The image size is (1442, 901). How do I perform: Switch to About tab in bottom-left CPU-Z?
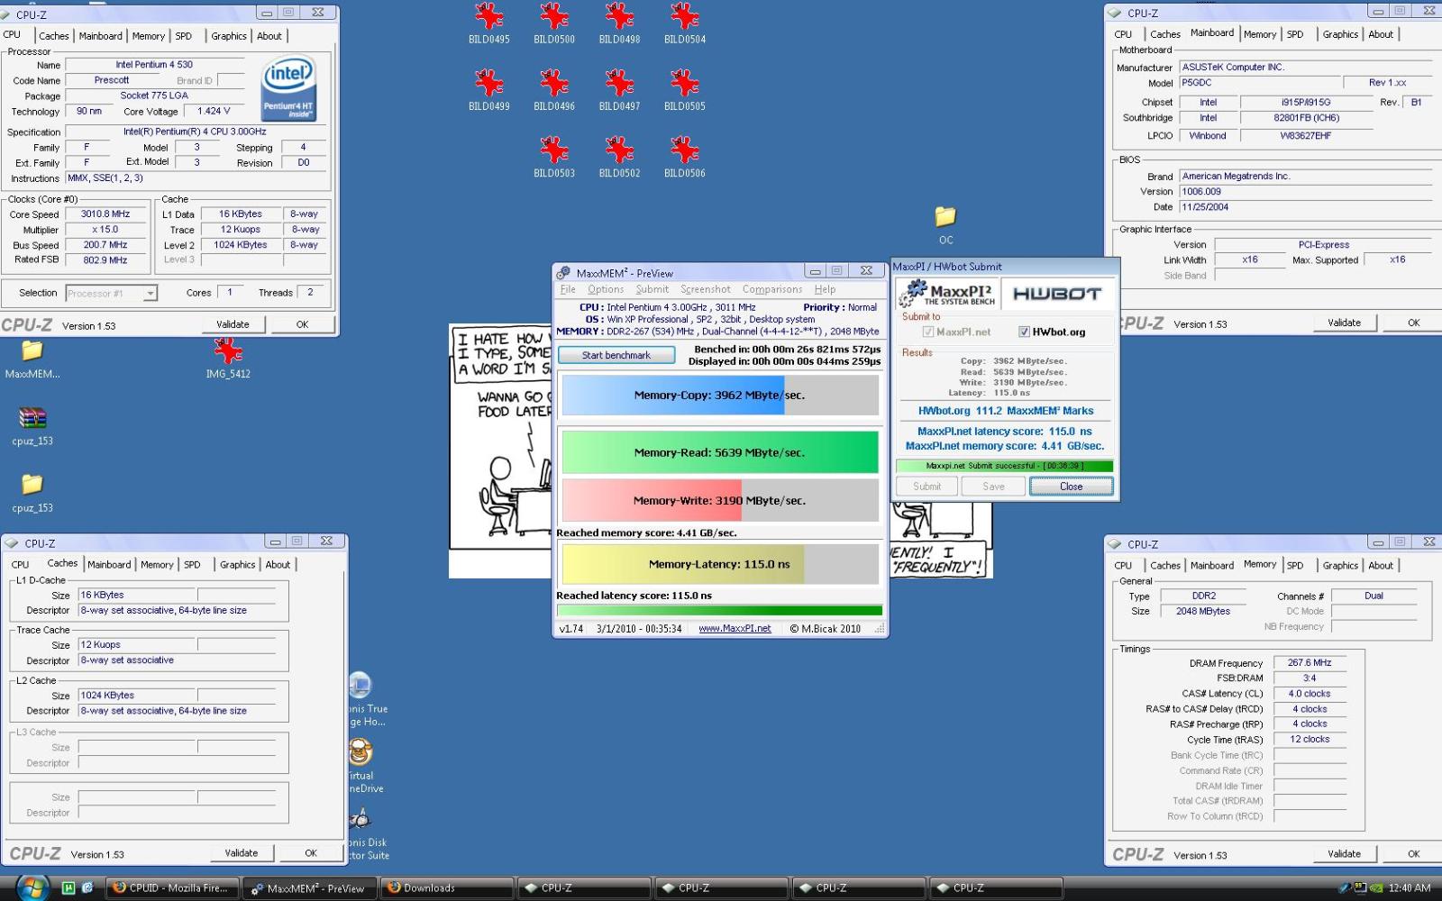(x=278, y=565)
